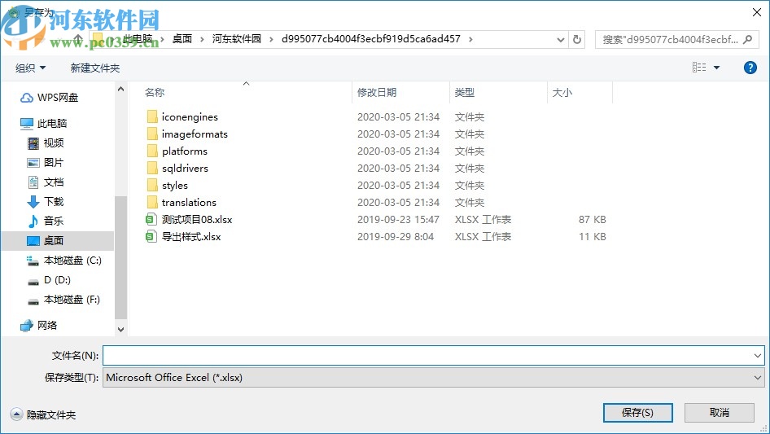Click the 本地磁盘 (C:) drive icon
This screenshot has width=770, height=434.
click(x=33, y=261)
